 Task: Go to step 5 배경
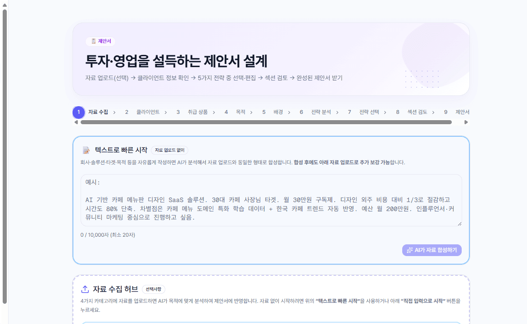[x=273, y=112]
